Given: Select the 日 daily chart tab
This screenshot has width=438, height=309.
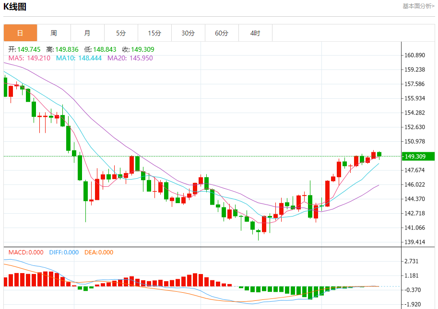Looking at the screenshot, I should (x=21, y=33).
